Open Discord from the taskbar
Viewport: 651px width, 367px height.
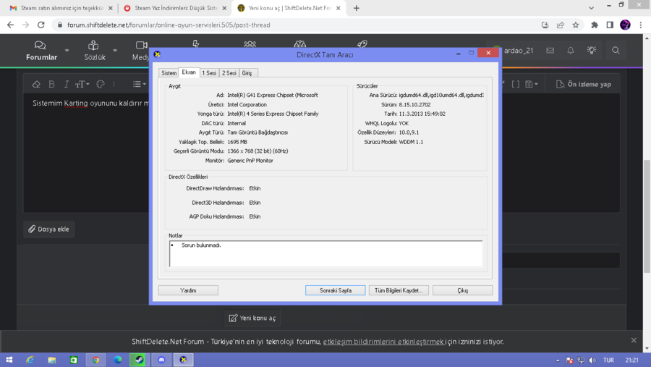(161, 360)
